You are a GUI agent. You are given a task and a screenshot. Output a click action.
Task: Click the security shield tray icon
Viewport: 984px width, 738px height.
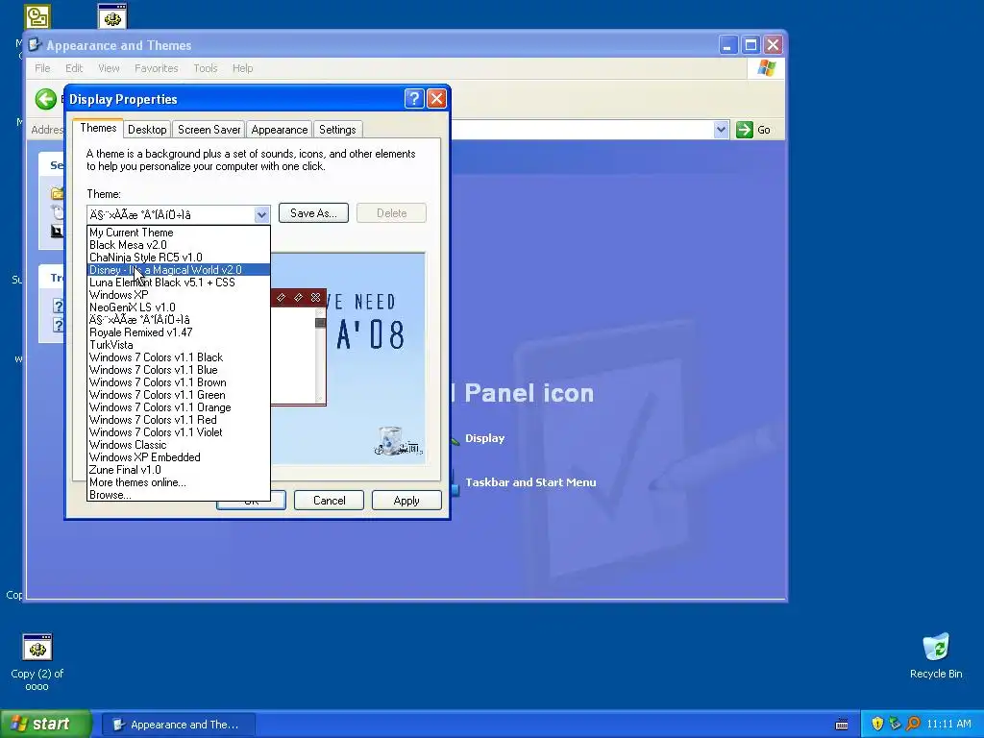[x=877, y=724]
